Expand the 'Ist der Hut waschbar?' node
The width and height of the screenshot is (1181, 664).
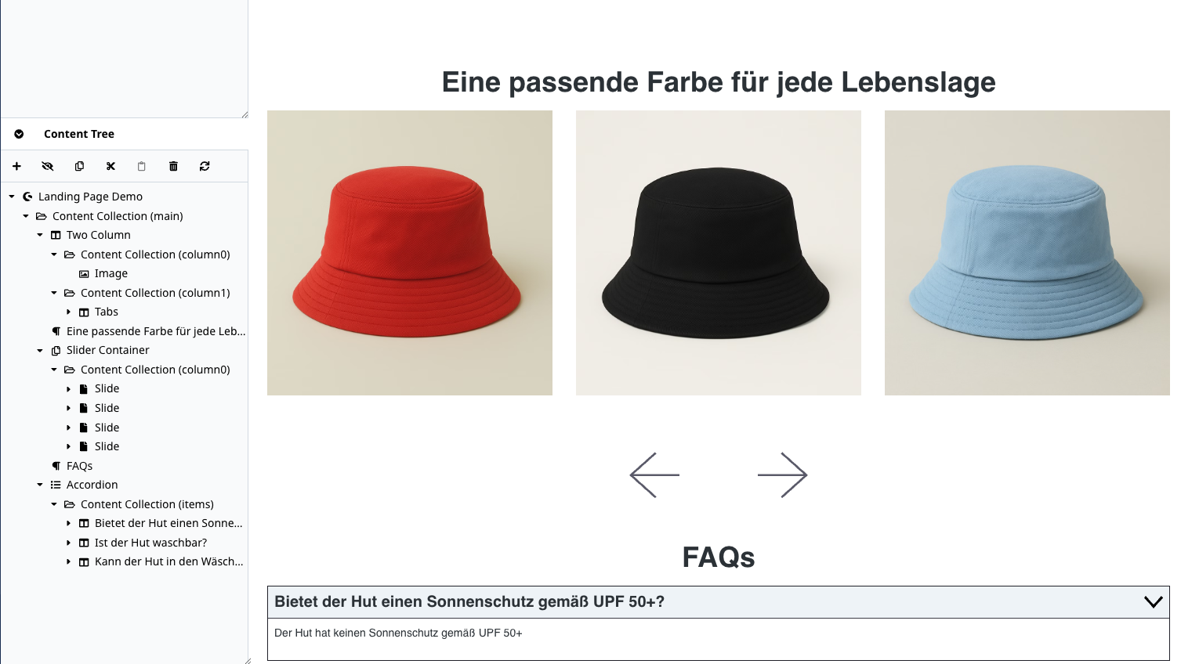68,543
